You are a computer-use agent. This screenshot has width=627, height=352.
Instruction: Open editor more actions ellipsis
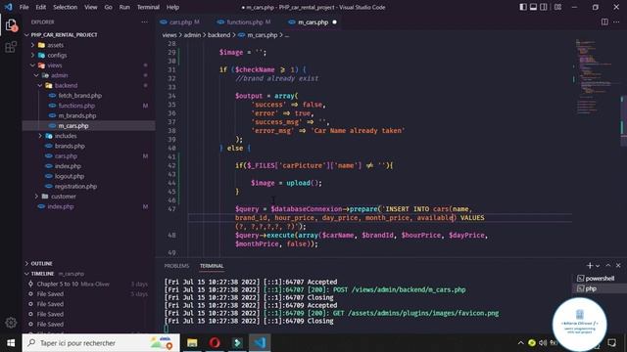click(616, 22)
